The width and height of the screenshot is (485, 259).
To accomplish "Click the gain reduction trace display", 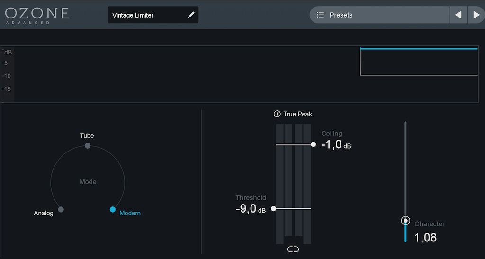I will [419, 62].
